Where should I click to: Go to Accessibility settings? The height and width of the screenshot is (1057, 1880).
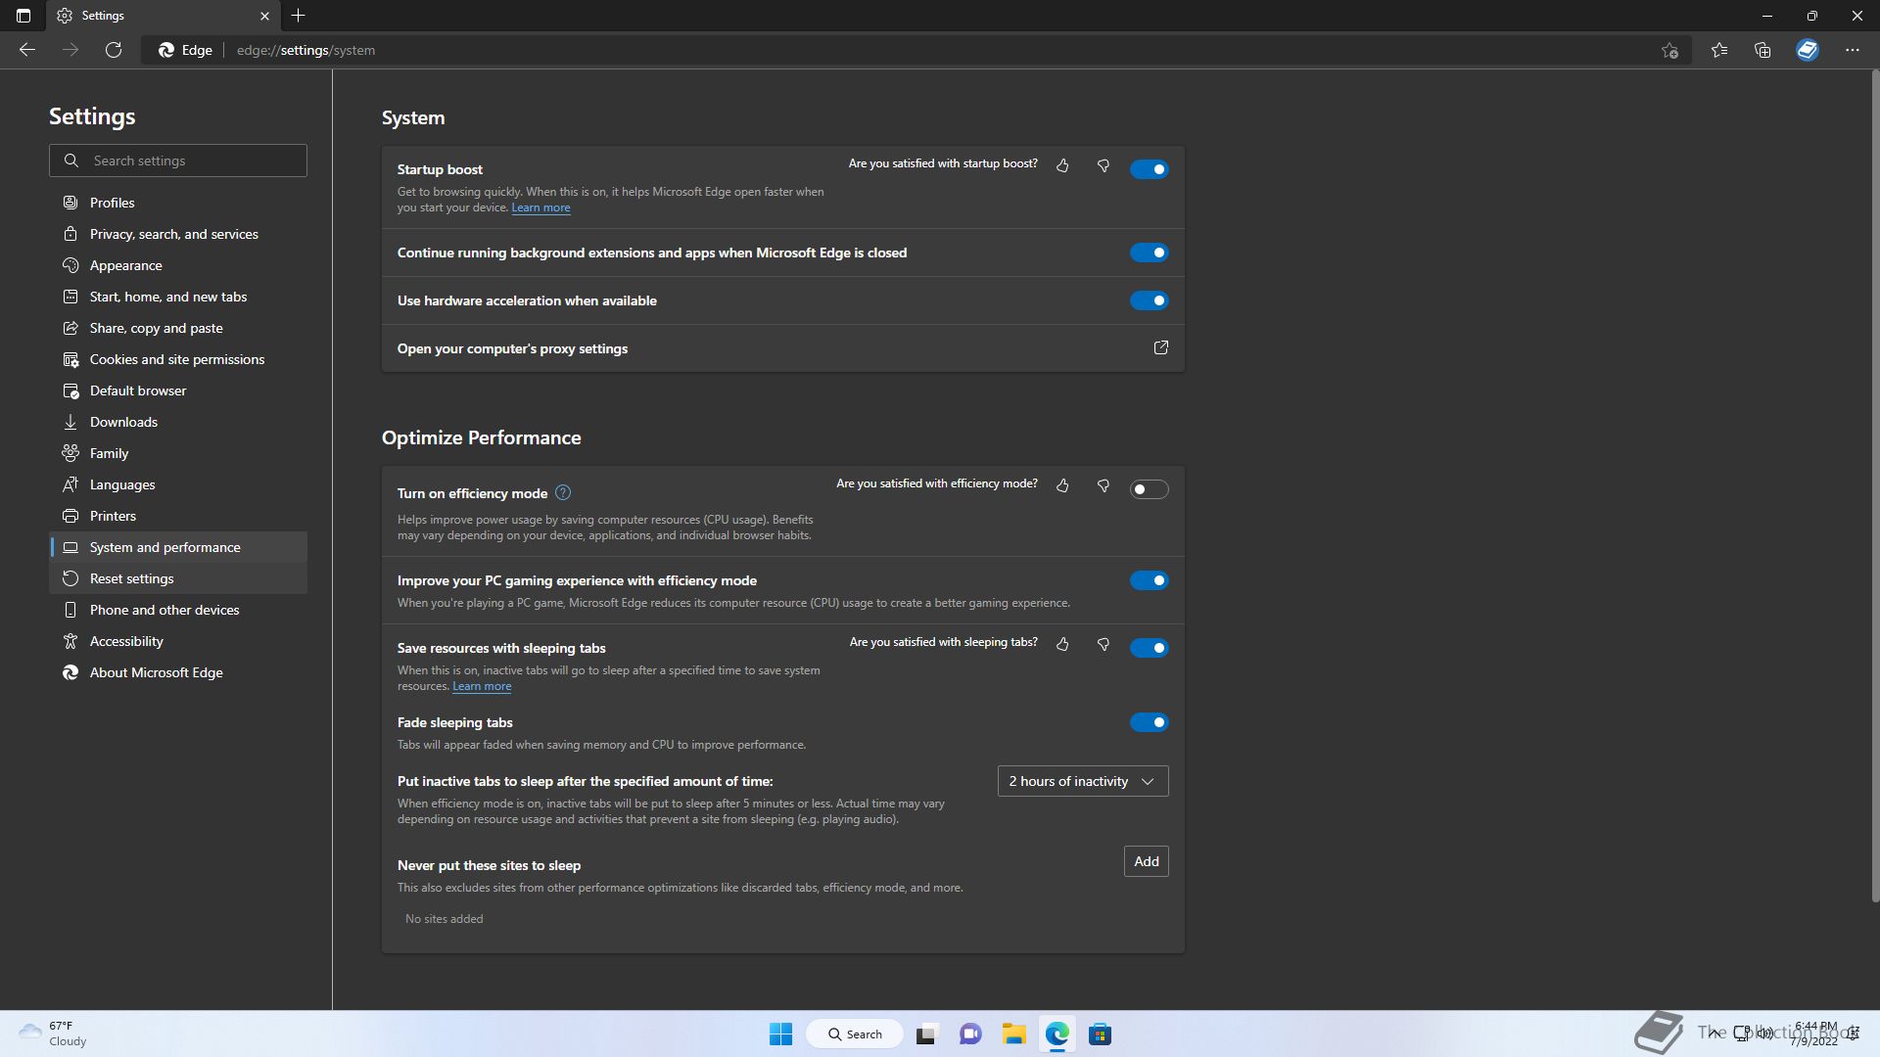pos(178,641)
